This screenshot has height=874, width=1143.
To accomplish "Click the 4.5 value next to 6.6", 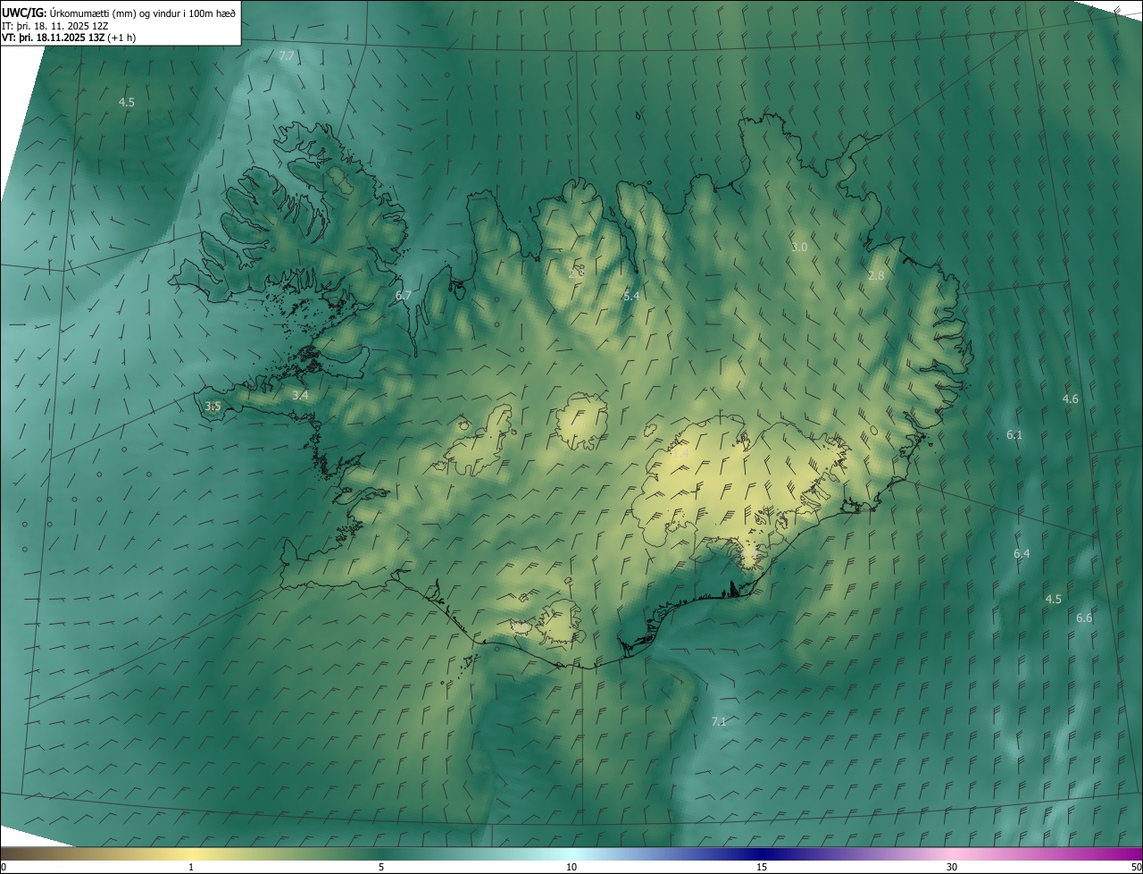I will tap(1054, 599).
